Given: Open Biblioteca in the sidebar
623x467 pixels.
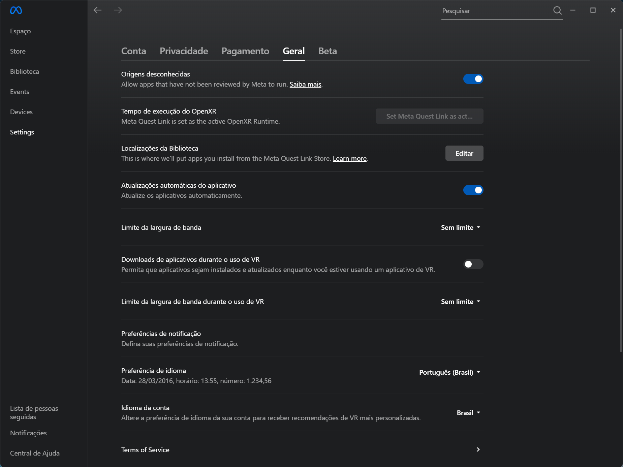Looking at the screenshot, I should [25, 71].
